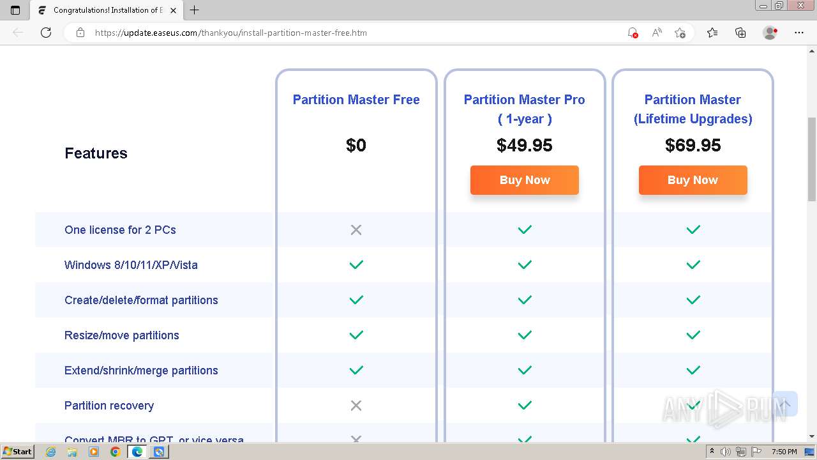Click Pro checkmark for One license row
This screenshot has width=817, height=460.
click(x=525, y=229)
